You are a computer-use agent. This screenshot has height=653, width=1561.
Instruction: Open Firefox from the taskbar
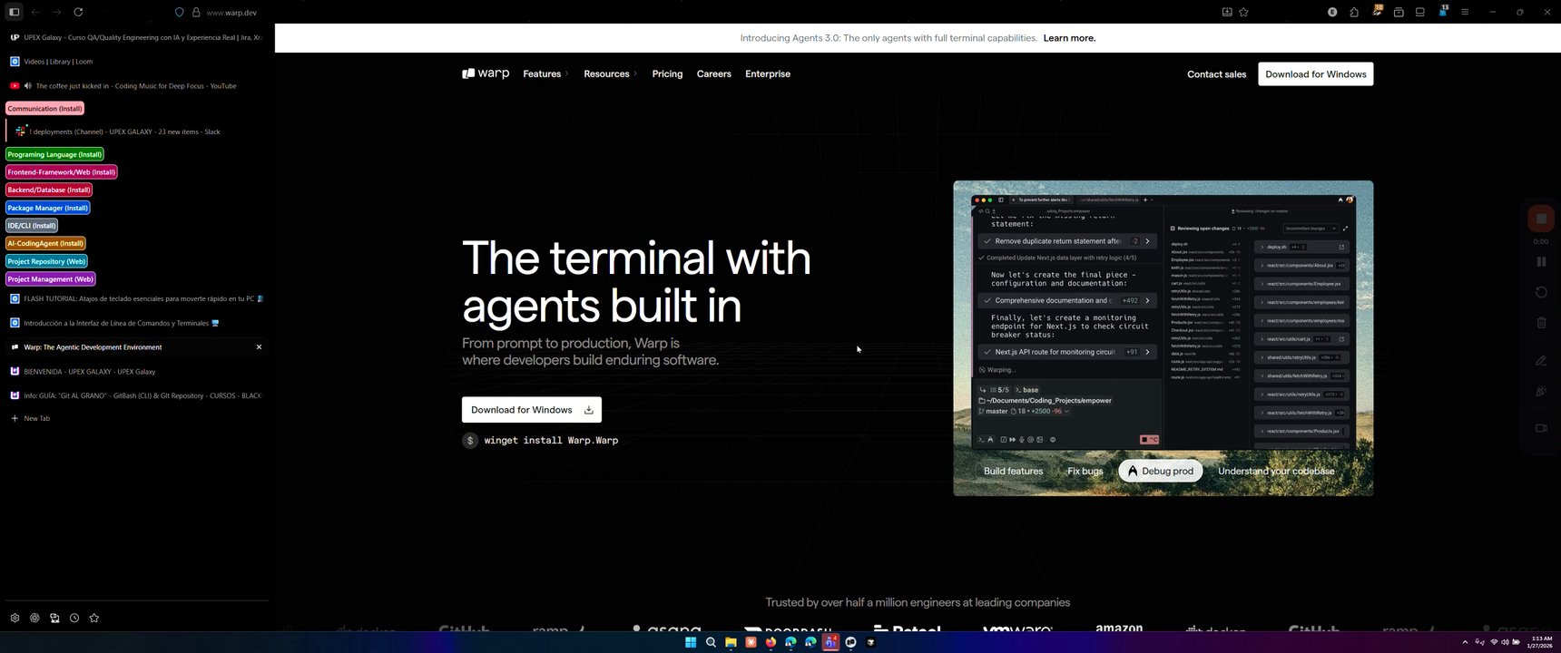[x=771, y=642]
